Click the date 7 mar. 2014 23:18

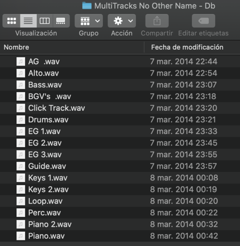pyautogui.click(x=183, y=96)
